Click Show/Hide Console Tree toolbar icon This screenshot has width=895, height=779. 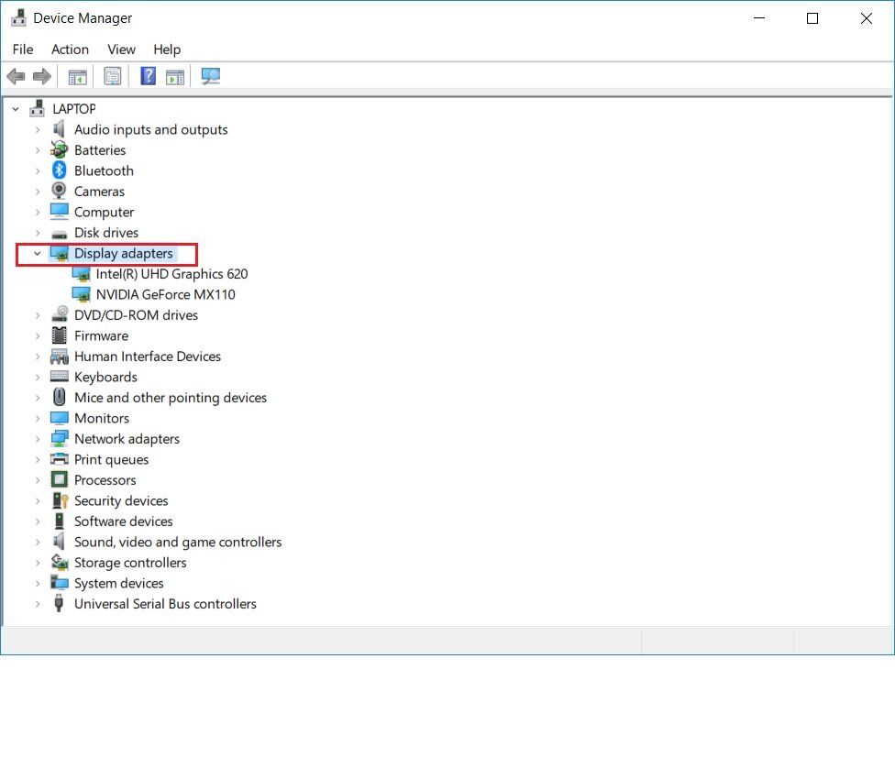78,76
